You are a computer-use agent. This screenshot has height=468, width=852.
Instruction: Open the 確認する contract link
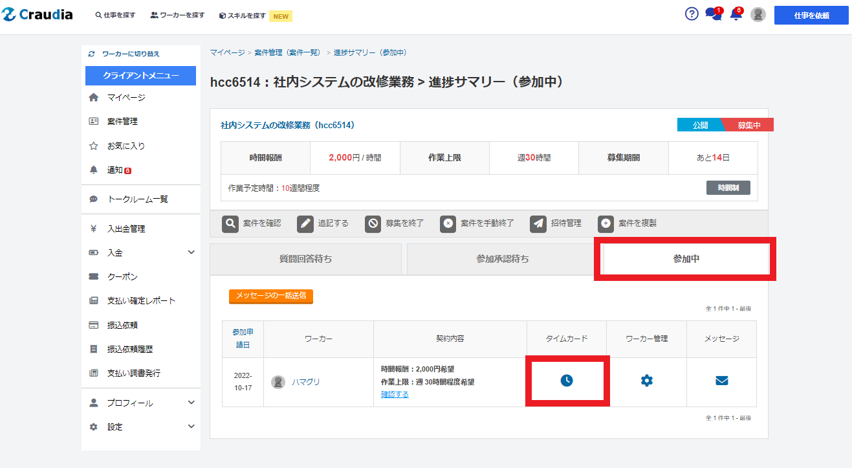pyautogui.click(x=395, y=394)
